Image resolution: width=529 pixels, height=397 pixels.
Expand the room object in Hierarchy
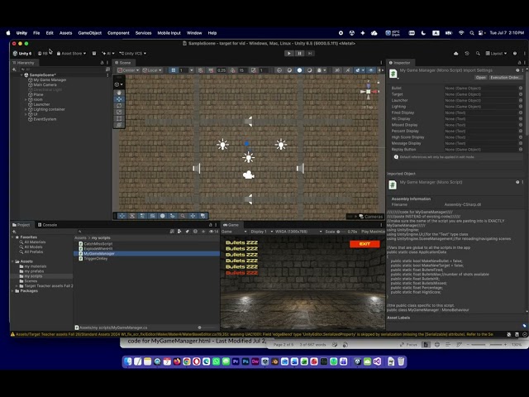point(26,99)
